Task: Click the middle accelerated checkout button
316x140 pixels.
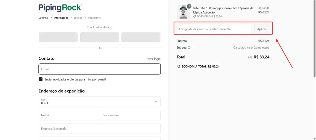Action: [100, 37]
